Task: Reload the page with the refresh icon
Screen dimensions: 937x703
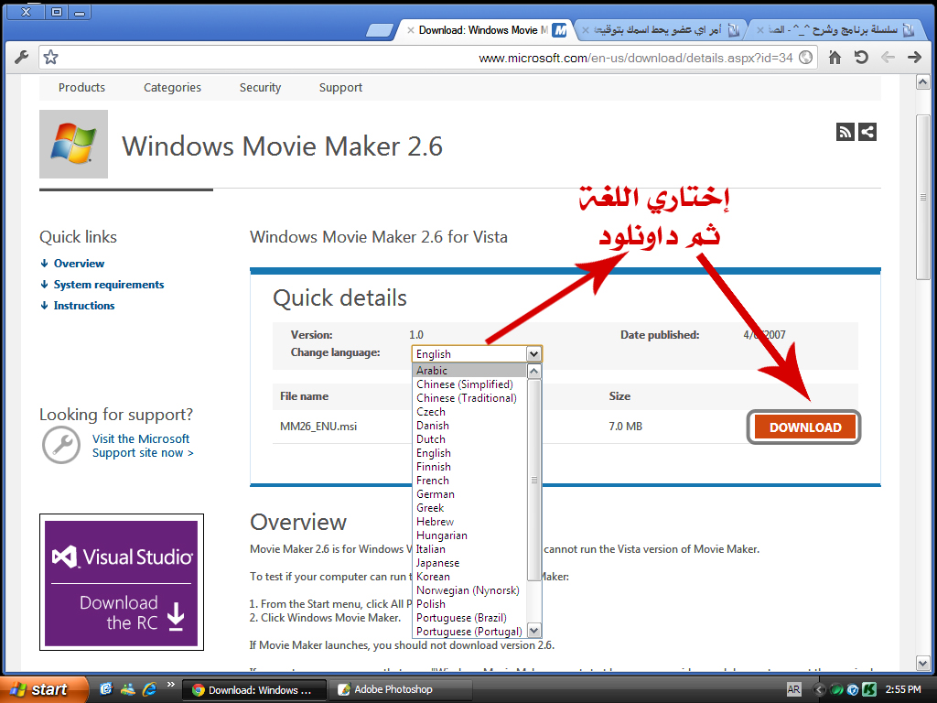Action: 861,58
